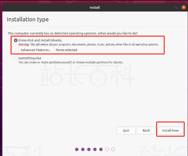The width and height of the screenshot is (188, 156).
Task: Click the 'You can create or resize partitions' description
Action: pyautogui.click(x=71, y=62)
